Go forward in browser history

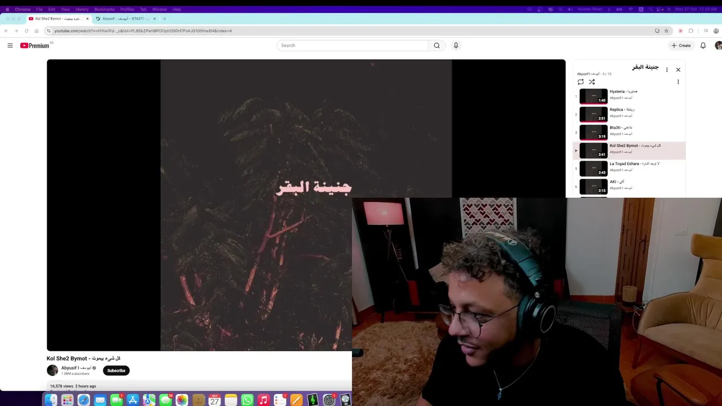pos(16,30)
